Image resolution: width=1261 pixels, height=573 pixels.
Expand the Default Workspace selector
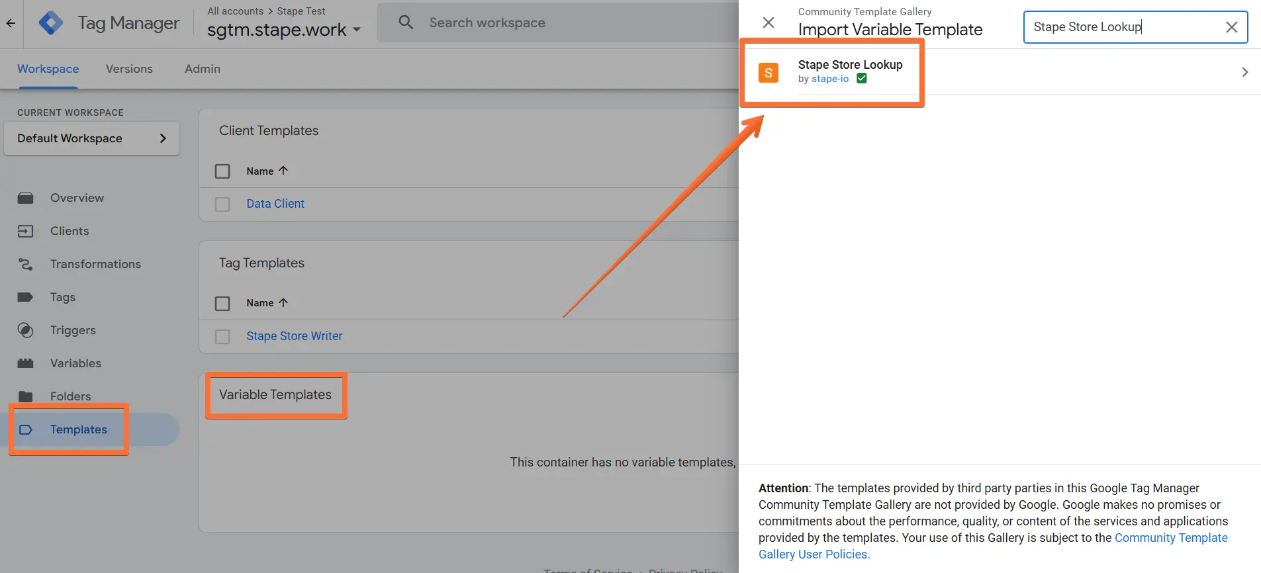(91, 138)
